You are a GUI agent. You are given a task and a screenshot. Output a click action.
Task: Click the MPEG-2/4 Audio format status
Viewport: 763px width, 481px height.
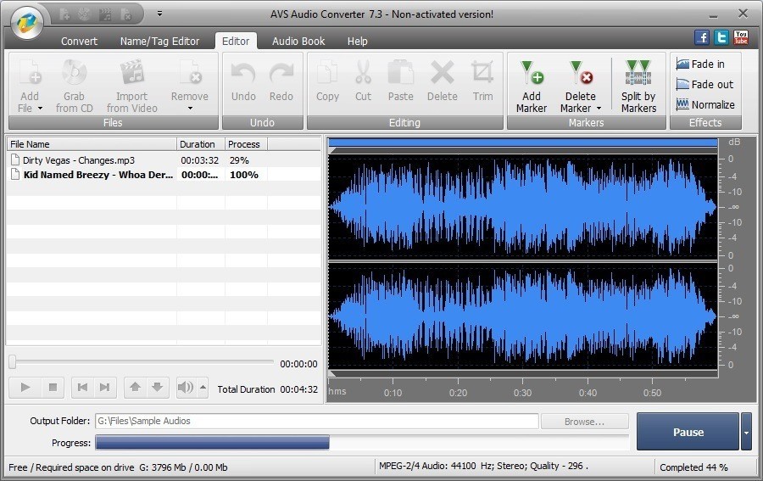coord(483,466)
